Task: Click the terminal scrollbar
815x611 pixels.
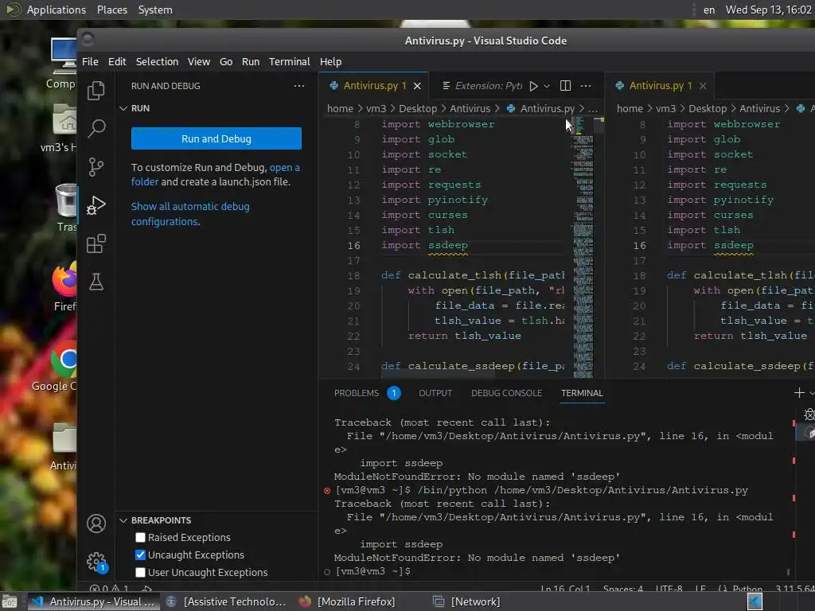Action: [789, 571]
